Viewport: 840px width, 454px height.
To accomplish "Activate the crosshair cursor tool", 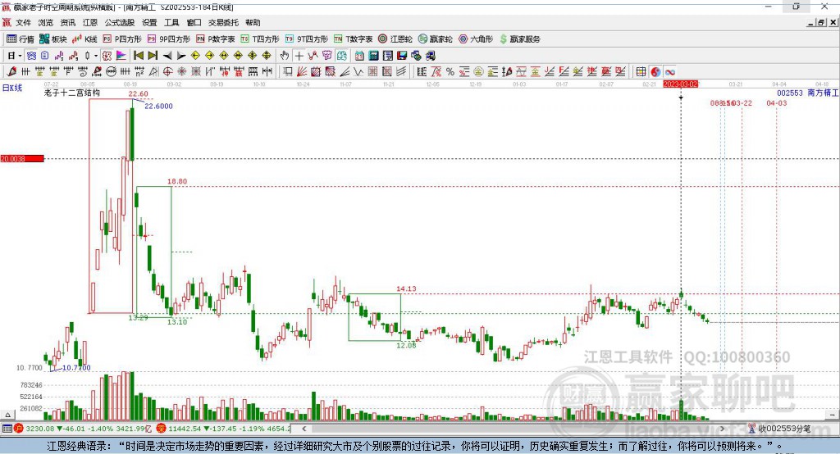I will point(299,55).
